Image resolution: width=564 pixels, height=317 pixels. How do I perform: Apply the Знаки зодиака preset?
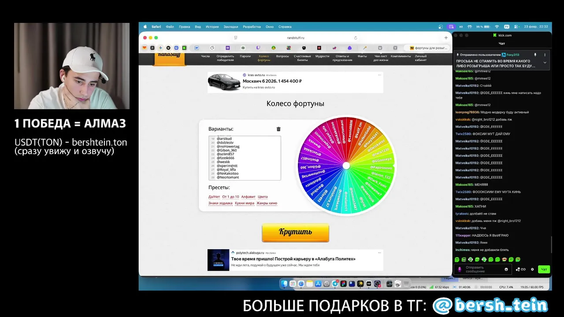pyautogui.click(x=220, y=203)
